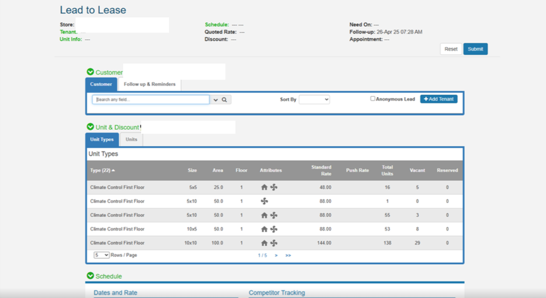Viewport: 546px width, 298px height.
Task: Click the Attributes column header
Action: click(x=271, y=170)
